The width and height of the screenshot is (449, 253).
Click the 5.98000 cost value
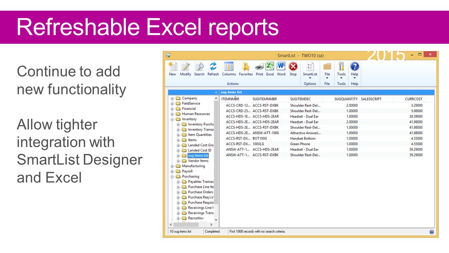tap(417, 111)
